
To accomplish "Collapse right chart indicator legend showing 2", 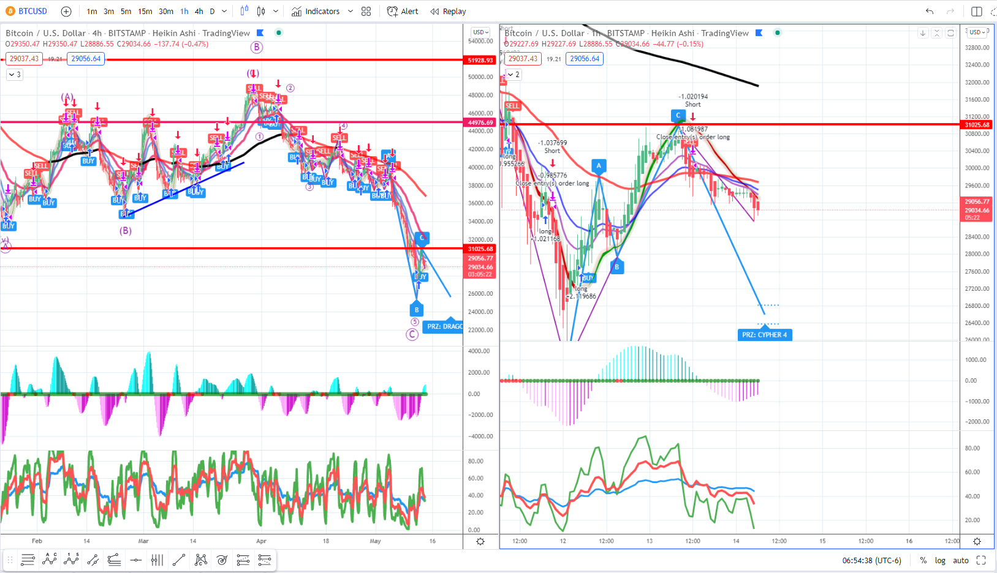I will pyautogui.click(x=514, y=75).
